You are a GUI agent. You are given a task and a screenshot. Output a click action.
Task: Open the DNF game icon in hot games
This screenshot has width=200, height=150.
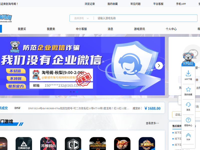(x=122, y=143)
